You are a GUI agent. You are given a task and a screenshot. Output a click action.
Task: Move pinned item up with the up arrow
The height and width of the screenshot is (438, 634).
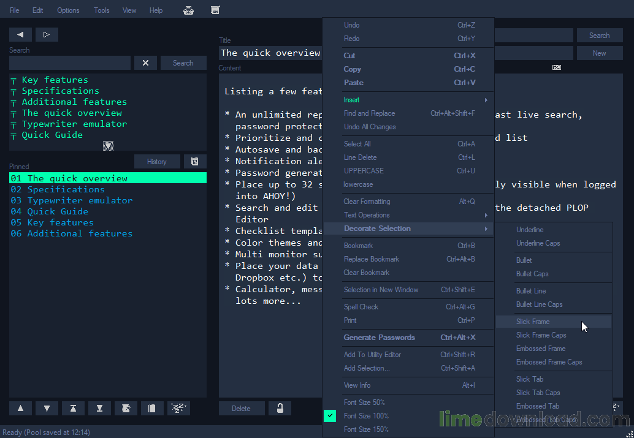click(x=20, y=409)
